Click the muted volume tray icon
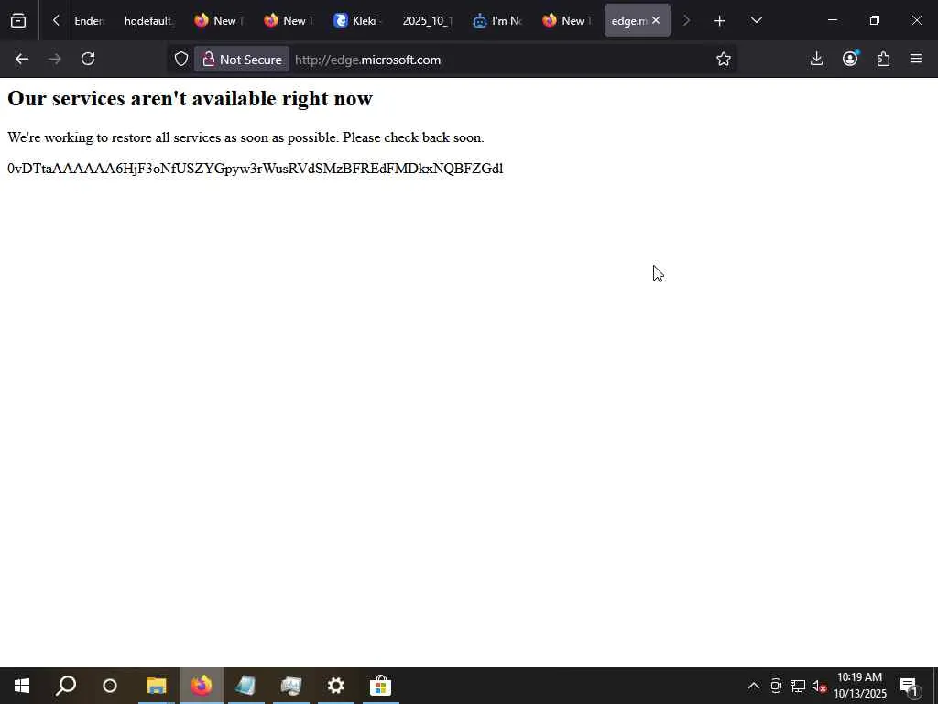Viewport: 938px width, 704px height. (x=819, y=686)
